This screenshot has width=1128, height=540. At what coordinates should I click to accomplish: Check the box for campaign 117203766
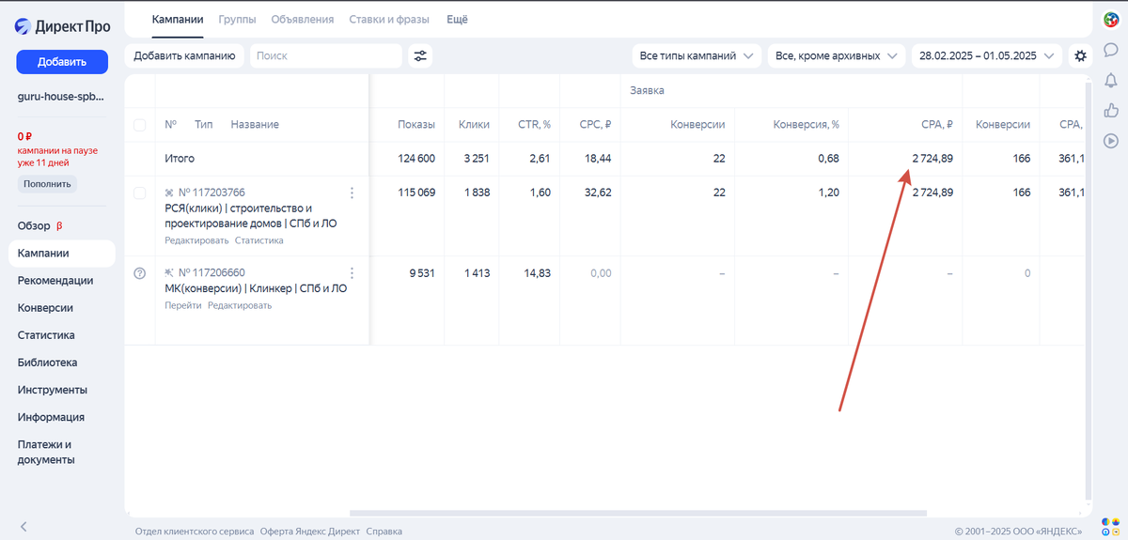point(140,193)
